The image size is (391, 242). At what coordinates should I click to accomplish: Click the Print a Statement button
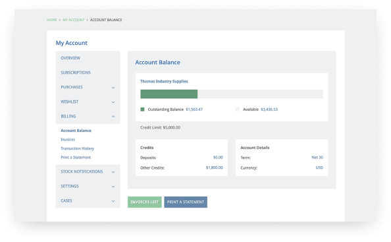186,202
